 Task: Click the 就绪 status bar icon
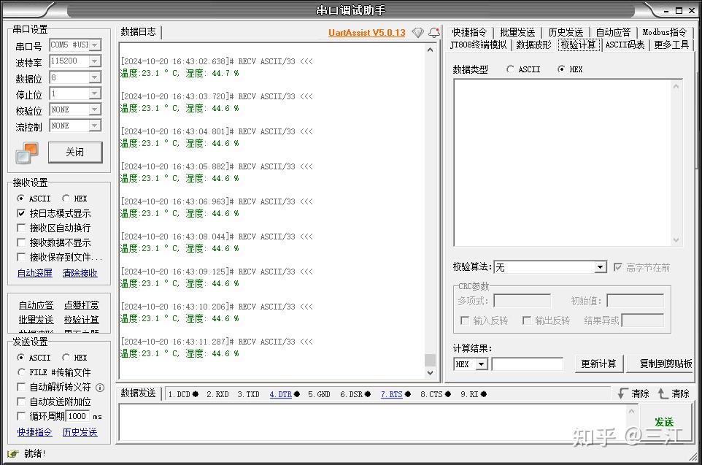[13, 454]
